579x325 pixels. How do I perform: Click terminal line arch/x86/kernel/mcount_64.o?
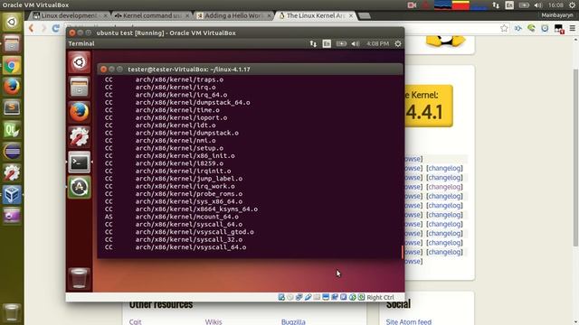pyautogui.click(x=187, y=217)
